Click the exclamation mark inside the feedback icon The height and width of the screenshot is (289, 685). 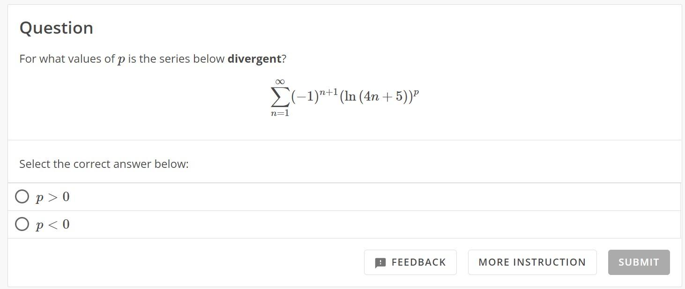pyautogui.click(x=381, y=262)
